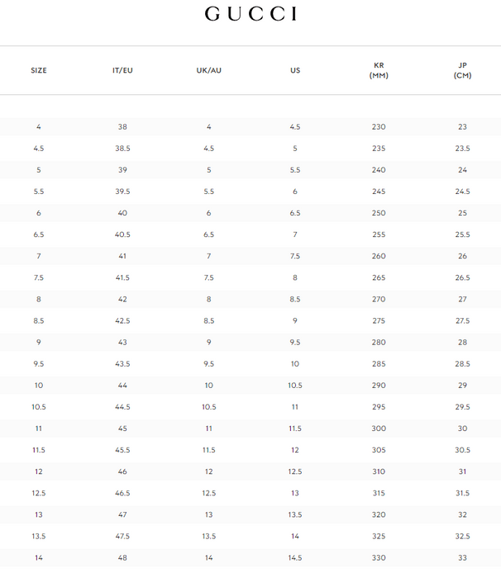Select the IT/EU value 48
Viewport: 501px width, 578px height.
pos(122,558)
